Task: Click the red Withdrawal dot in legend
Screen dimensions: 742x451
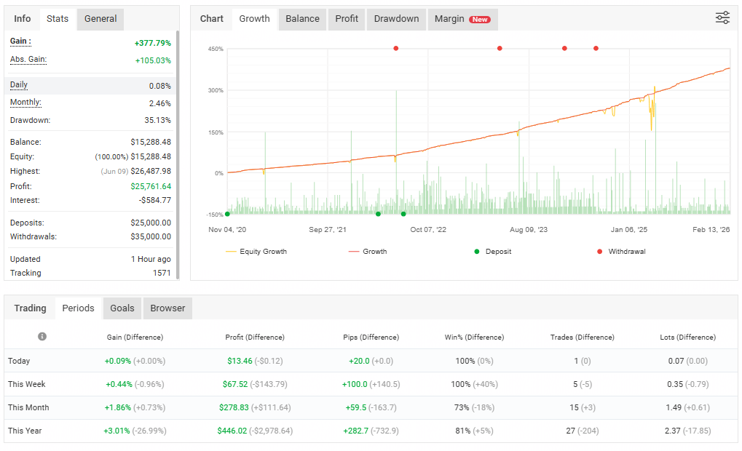Action: 599,252
